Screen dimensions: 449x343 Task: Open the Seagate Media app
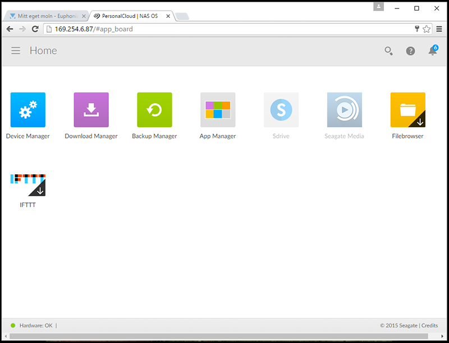click(x=344, y=110)
